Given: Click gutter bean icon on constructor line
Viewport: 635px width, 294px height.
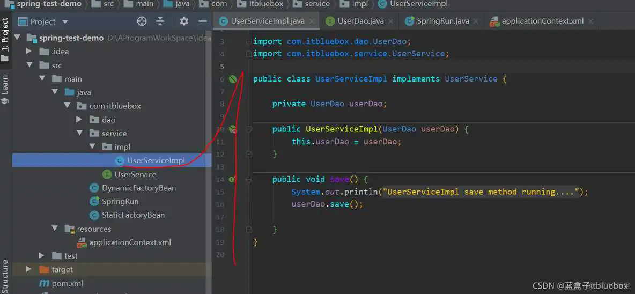Looking at the screenshot, I should 233,129.
